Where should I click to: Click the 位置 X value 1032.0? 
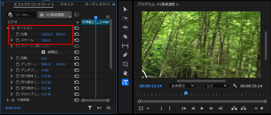pos(47,34)
